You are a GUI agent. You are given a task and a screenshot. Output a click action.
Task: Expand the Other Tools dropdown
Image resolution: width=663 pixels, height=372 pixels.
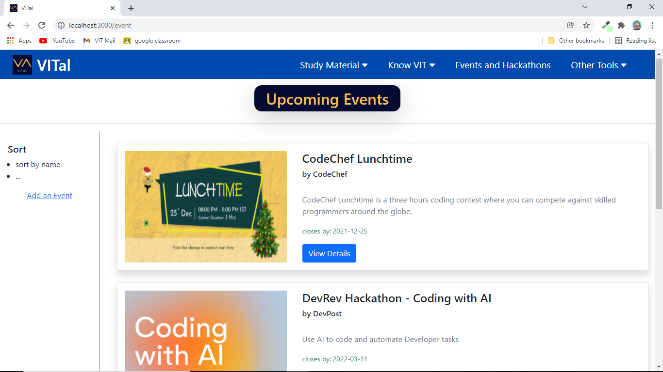(599, 65)
